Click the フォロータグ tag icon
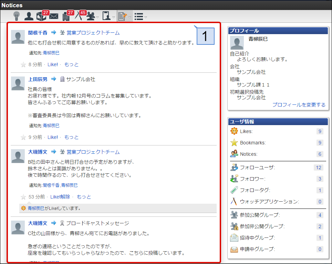 point(234,190)
